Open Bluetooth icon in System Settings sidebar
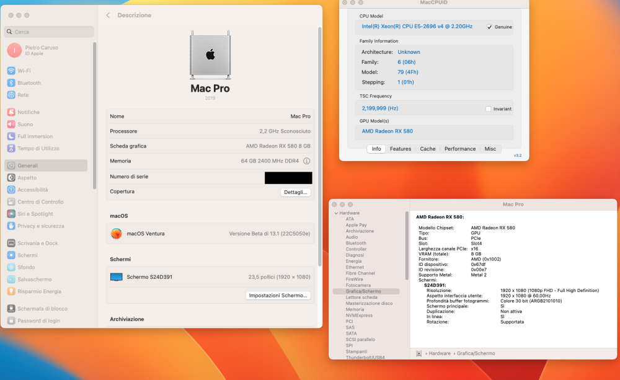This screenshot has height=380, width=620. point(11,83)
